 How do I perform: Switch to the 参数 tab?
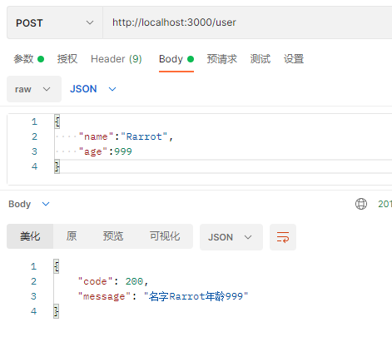coord(29,59)
